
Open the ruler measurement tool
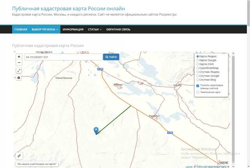(x=19, y=156)
